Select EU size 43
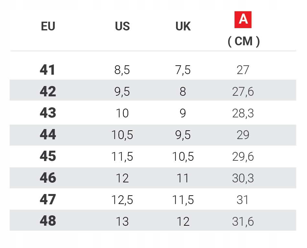The width and height of the screenshot is (307, 248). tap(48, 113)
